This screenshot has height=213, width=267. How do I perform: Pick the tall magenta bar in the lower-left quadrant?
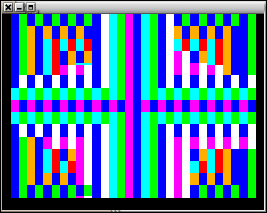coord(80,161)
